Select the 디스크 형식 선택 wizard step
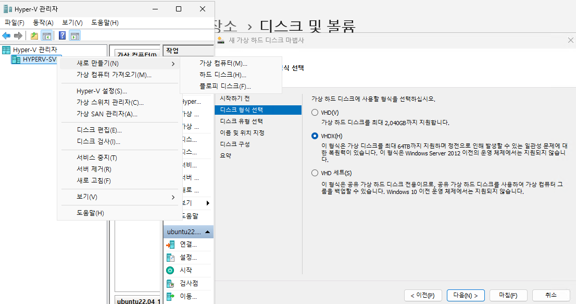This screenshot has width=576, height=304. 258,110
